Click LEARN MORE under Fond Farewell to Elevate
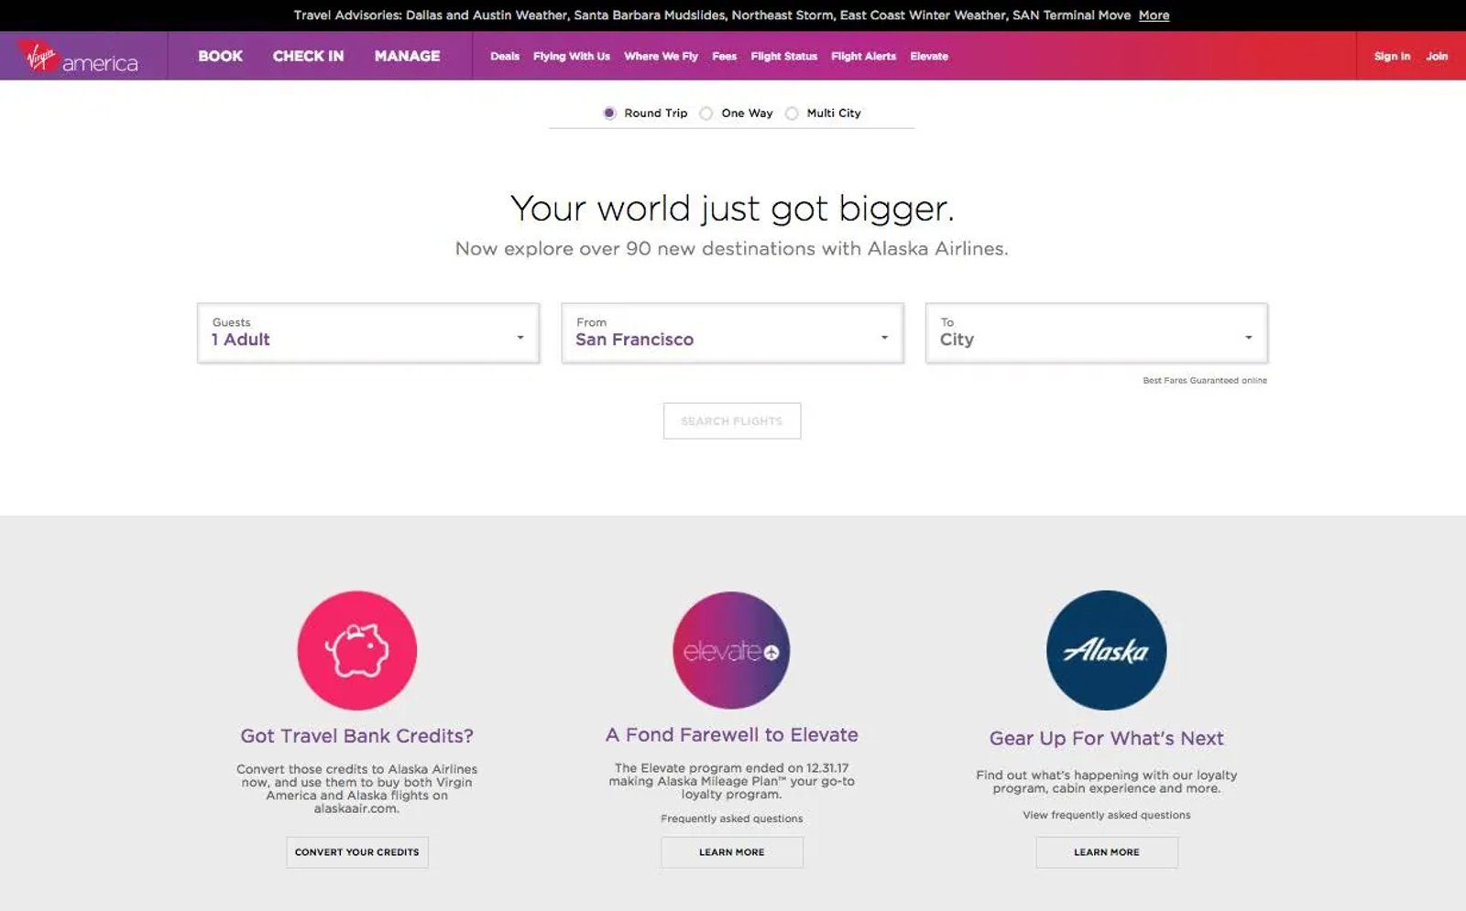This screenshot has height=911, width=1466. [x=732, y=852]
